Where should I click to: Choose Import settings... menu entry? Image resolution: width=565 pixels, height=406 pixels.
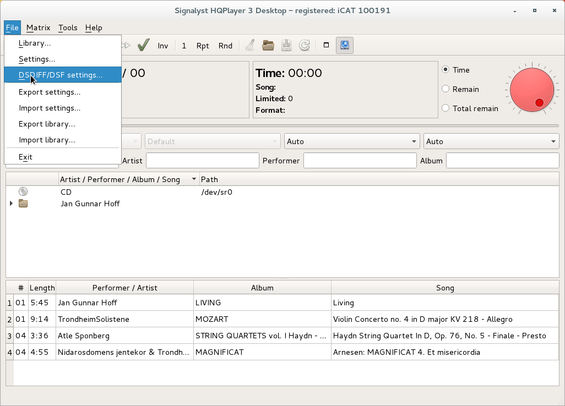tap(63, 108)
